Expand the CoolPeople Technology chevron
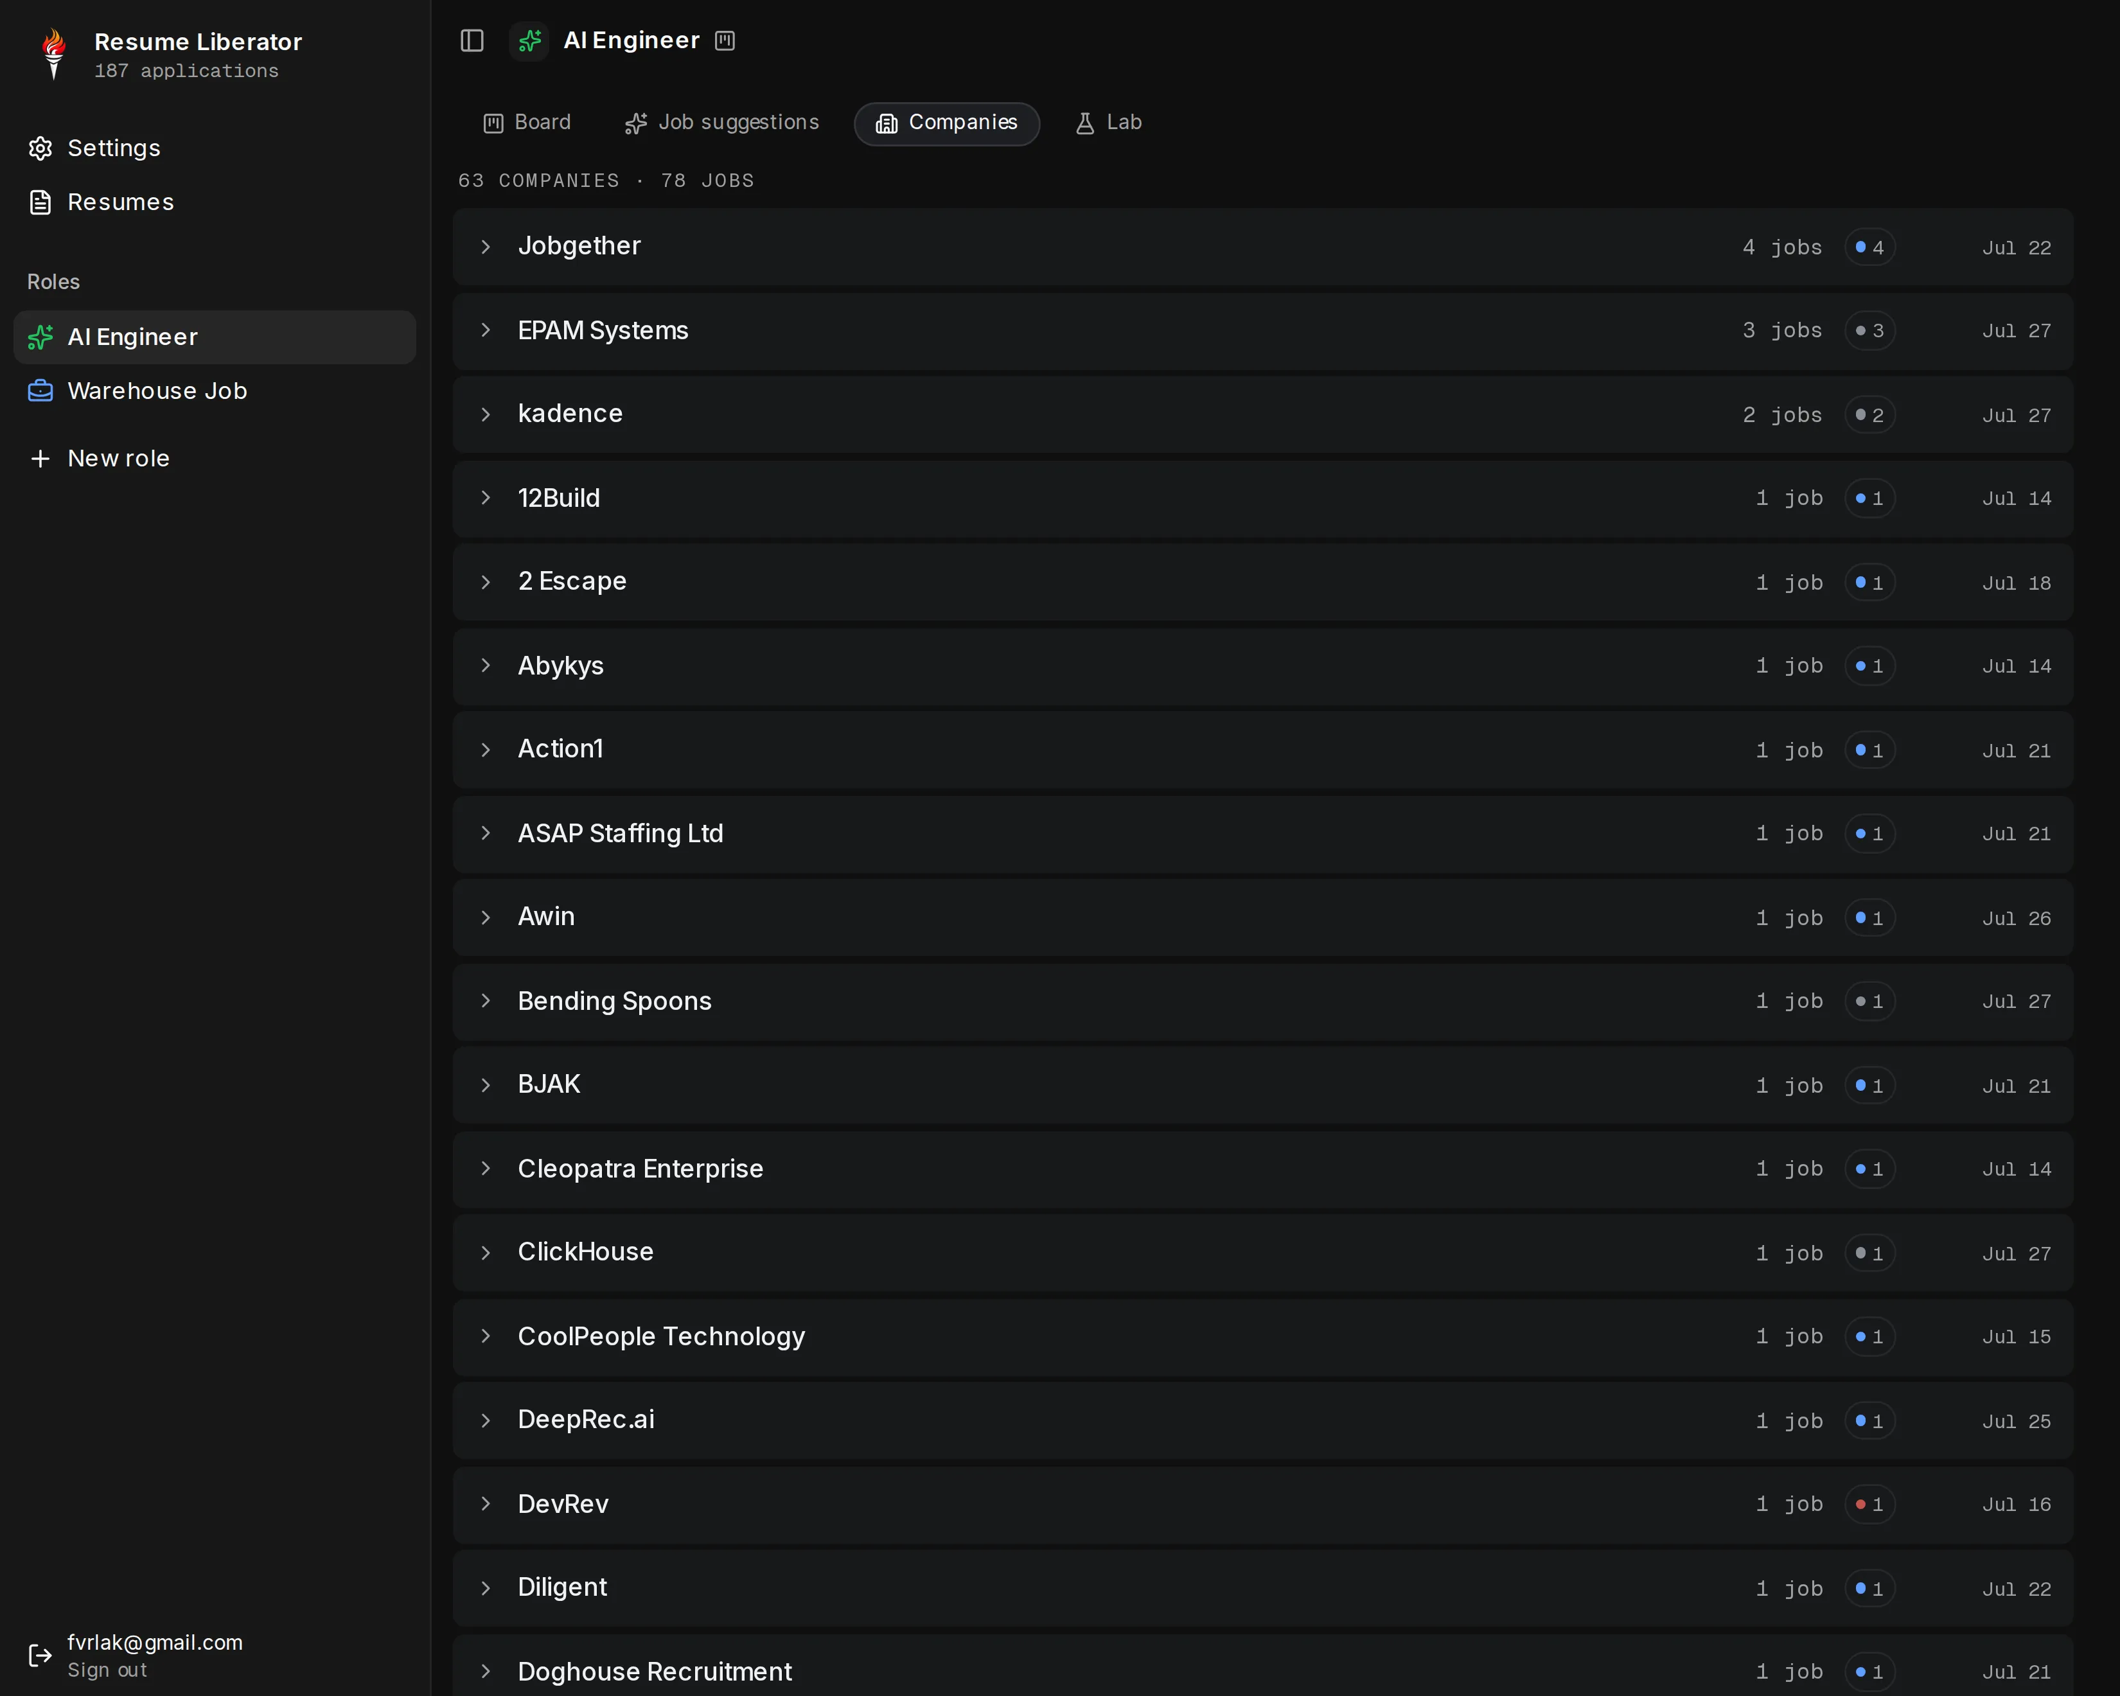 coord(486,1336)
